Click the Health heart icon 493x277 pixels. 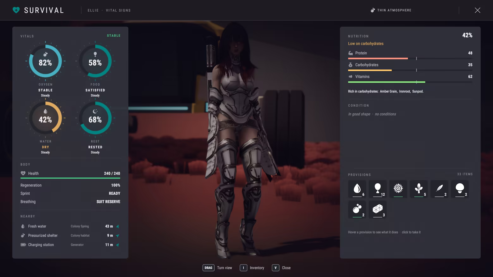[23, 173]
